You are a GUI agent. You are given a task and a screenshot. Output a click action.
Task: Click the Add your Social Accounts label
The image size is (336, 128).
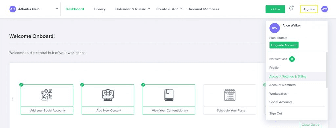(48, 110)
